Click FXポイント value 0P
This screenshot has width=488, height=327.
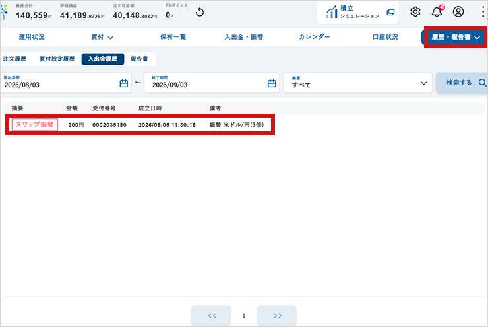click(x=169, y=15)
